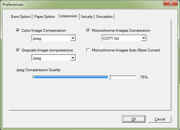Screen dimensions: 180x130
Task: Confirm settings with the OK button
Action: point(134,119)
